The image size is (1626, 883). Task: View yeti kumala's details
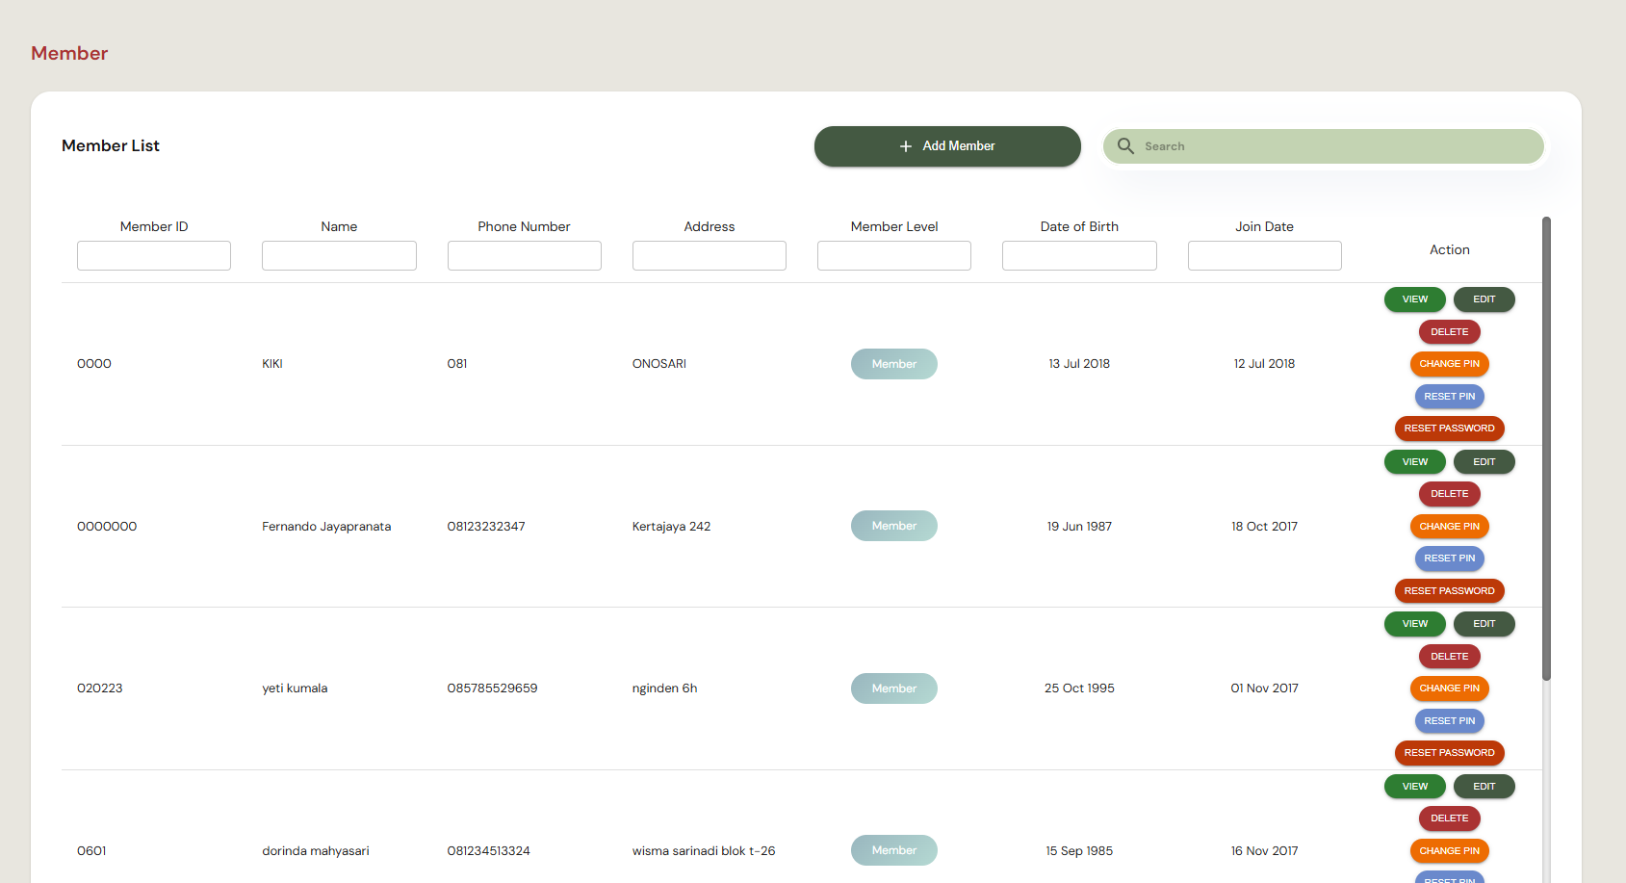pos(1415,624)
